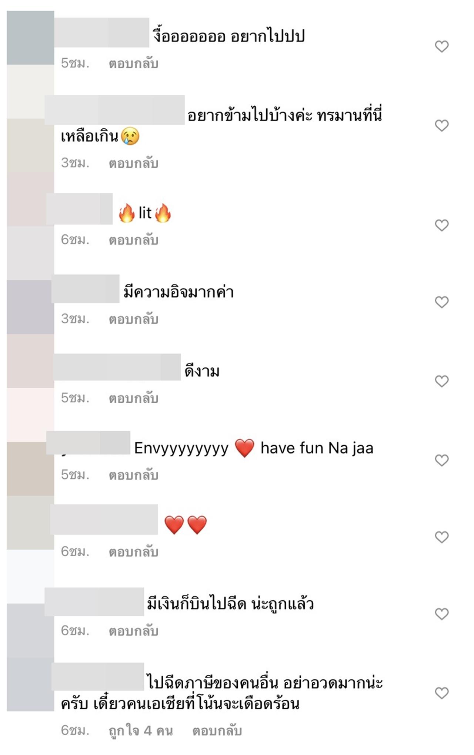Tap ตอบกลับ below the two hearts comment
474x755 pixels.
tap(133, 552)
